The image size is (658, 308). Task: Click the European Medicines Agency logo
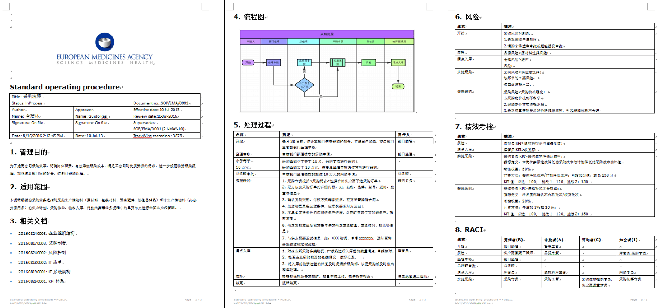click(x=105, y=49)
